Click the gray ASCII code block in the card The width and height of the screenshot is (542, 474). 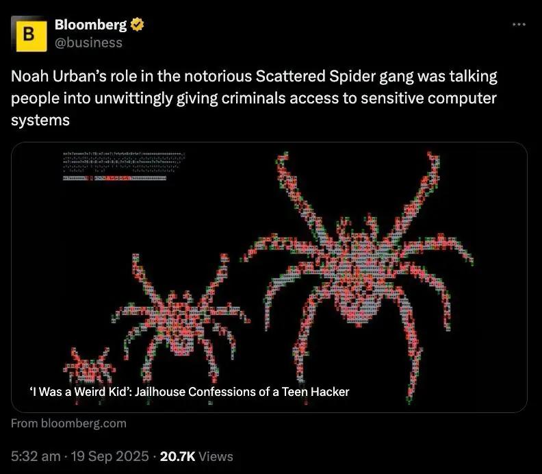click(x=123, y=162)
